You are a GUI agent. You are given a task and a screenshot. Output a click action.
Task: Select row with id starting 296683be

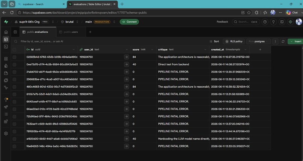(x=15, y=79)
